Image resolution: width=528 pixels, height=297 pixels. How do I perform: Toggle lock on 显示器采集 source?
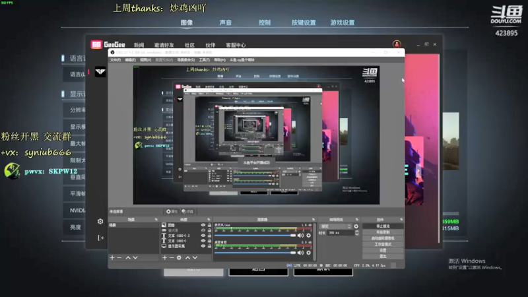click(209, 246)
